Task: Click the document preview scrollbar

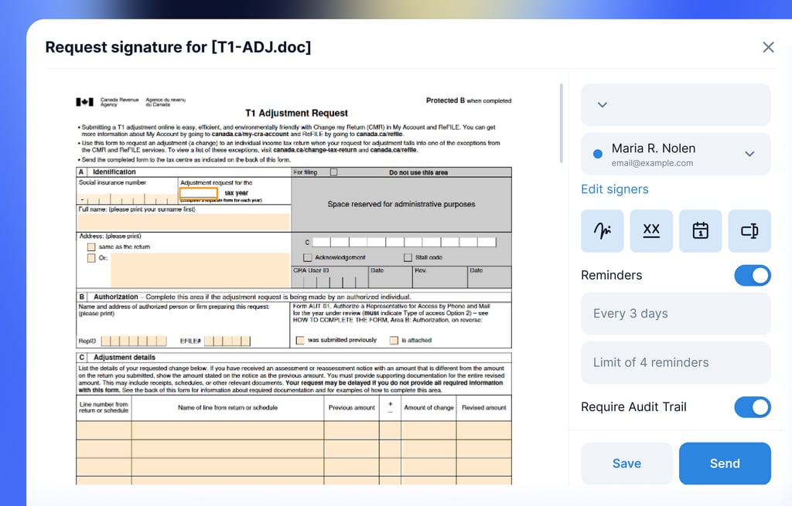Action: 562,122
